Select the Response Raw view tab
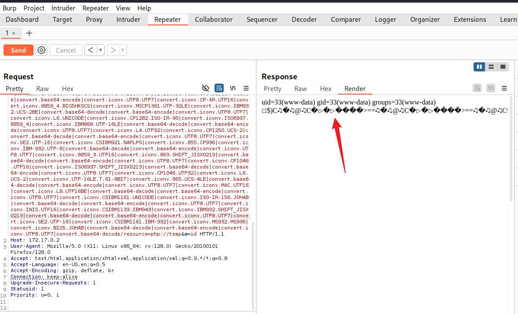The width and height of the screenshot is (518, 314). pos(300,89)
